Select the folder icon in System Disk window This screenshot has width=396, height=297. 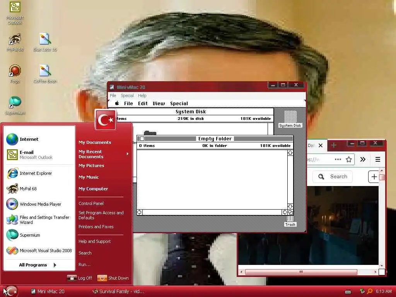tap(150, 133)
